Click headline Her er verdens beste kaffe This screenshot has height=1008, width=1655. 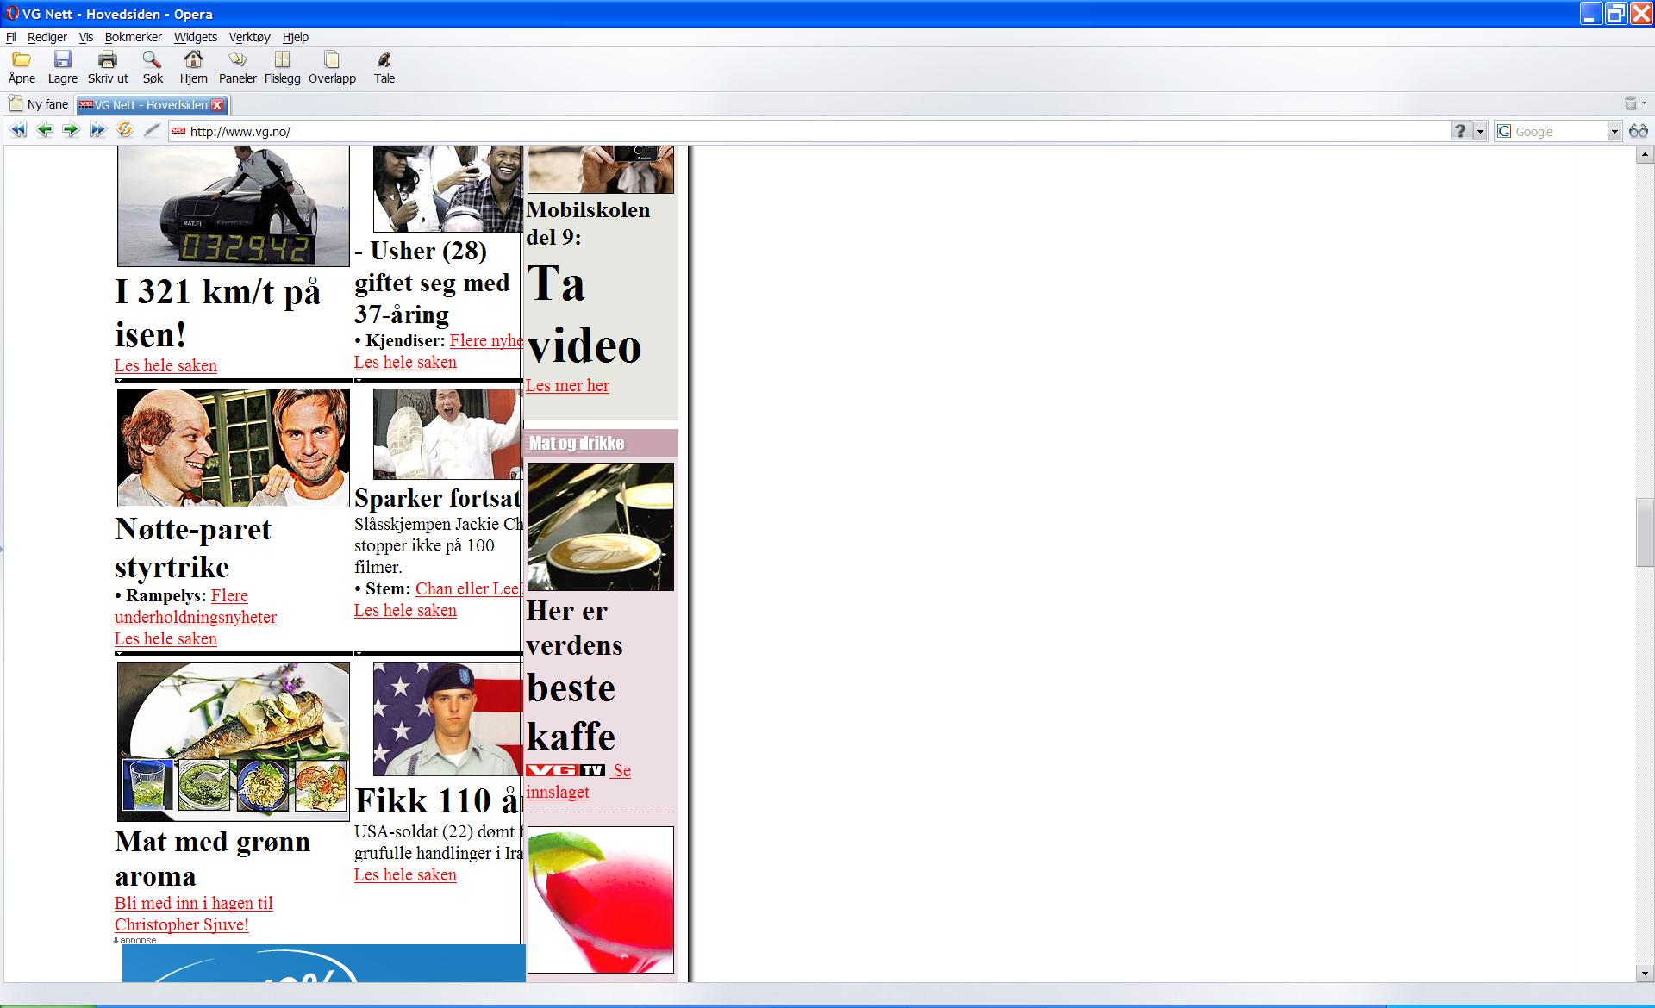pyautogui.click(x=574, y=674)
